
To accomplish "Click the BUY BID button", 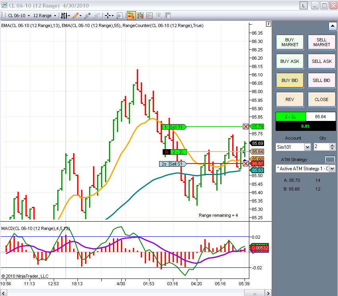I will (290, 80).
